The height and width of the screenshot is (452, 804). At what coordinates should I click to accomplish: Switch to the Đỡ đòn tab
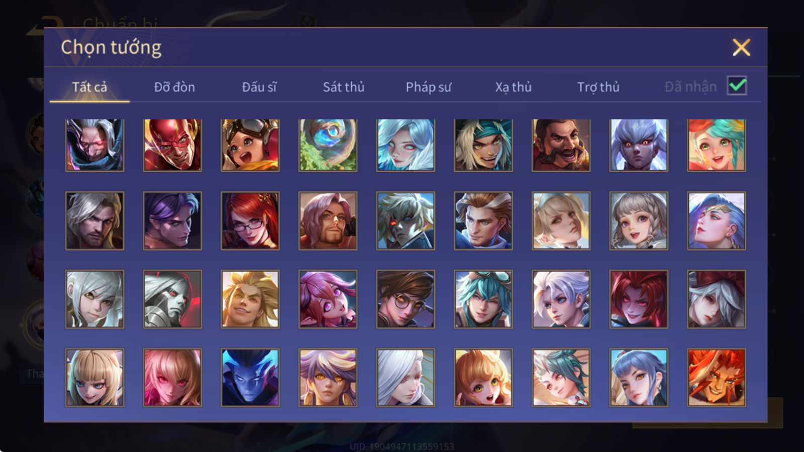(174, 87)
